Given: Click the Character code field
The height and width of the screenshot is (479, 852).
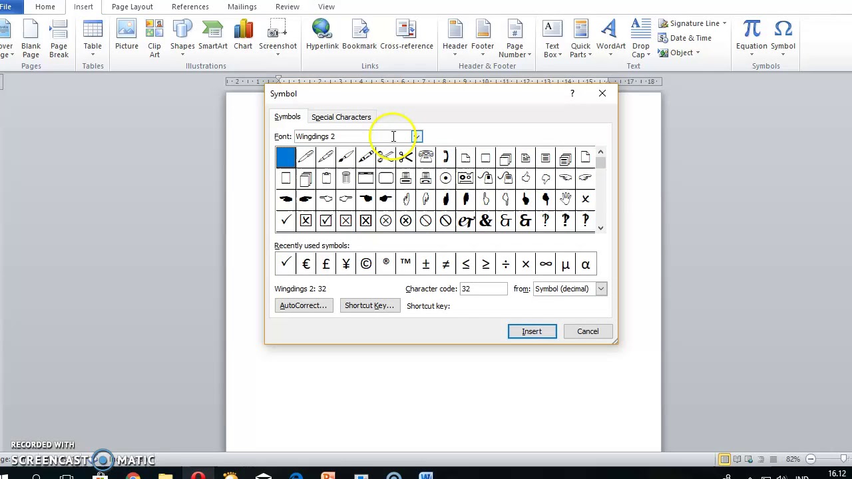Looking at the screenshot, I should (483, 289).
